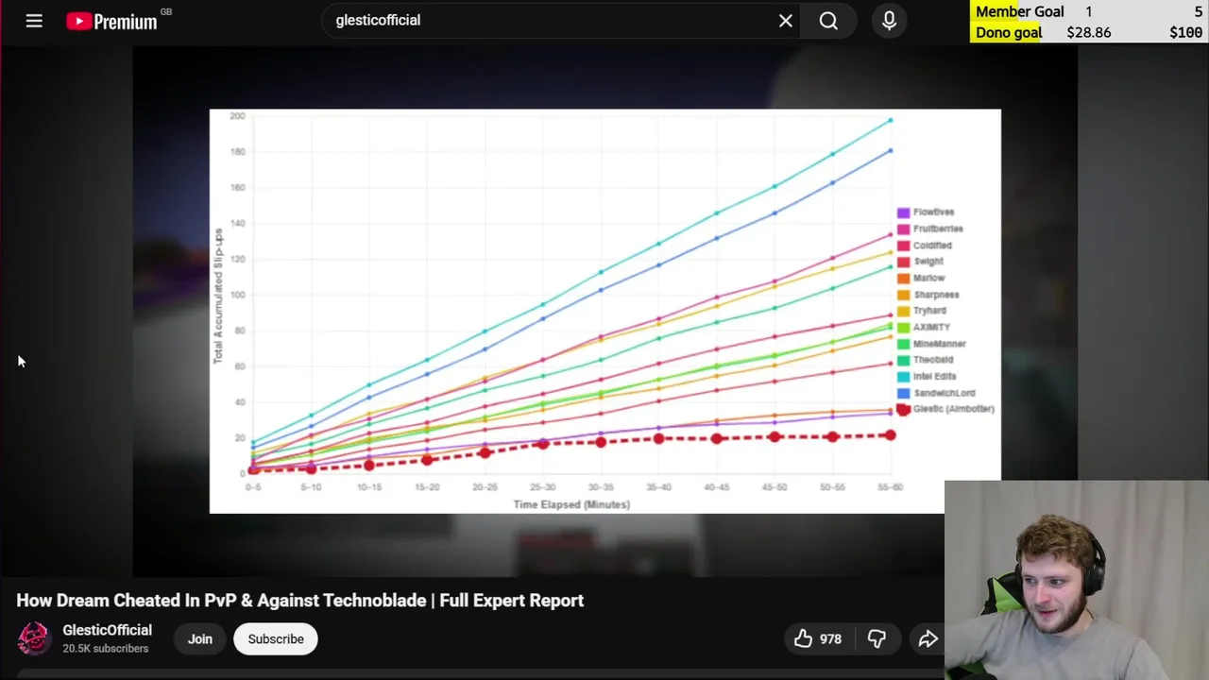
Task: Click the Sharpness legend label
Action: [936, 295]
